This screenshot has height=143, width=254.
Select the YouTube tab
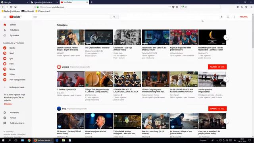click(x=74, y=2)
